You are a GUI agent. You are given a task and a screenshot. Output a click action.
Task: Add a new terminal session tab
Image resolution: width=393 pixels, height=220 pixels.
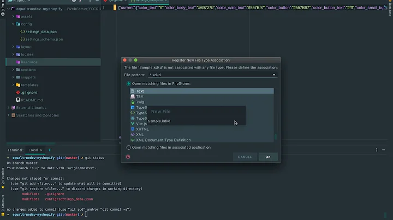click(x=49, y=150)
